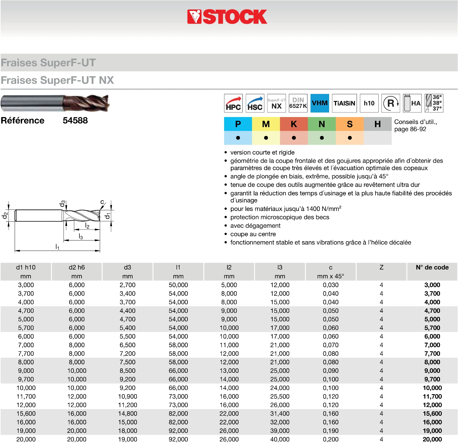The image size is (458, 446).
Task: Click the dimensional drawing of the cutter
Action: click(58, 226)
